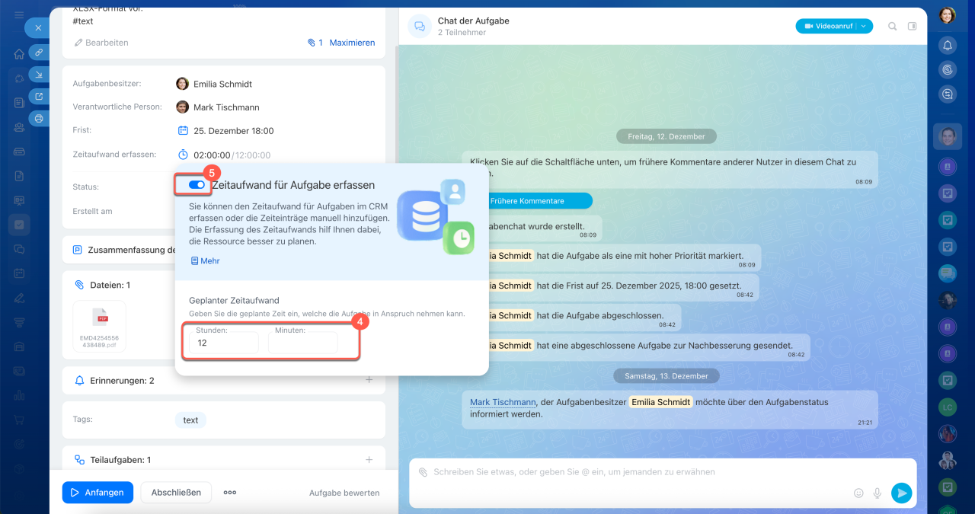Start the task with Anfangen button
975x514 pixels.
click(97, 493)
